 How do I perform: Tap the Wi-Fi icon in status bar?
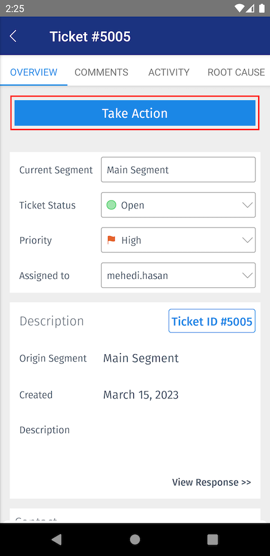click(x=240, y=8)
